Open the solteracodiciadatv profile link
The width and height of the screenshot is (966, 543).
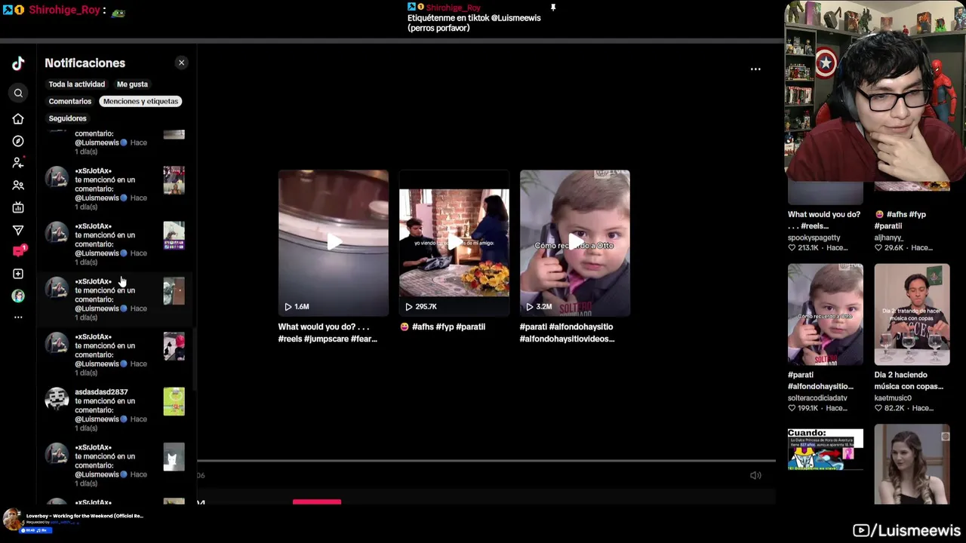point(817,398)
